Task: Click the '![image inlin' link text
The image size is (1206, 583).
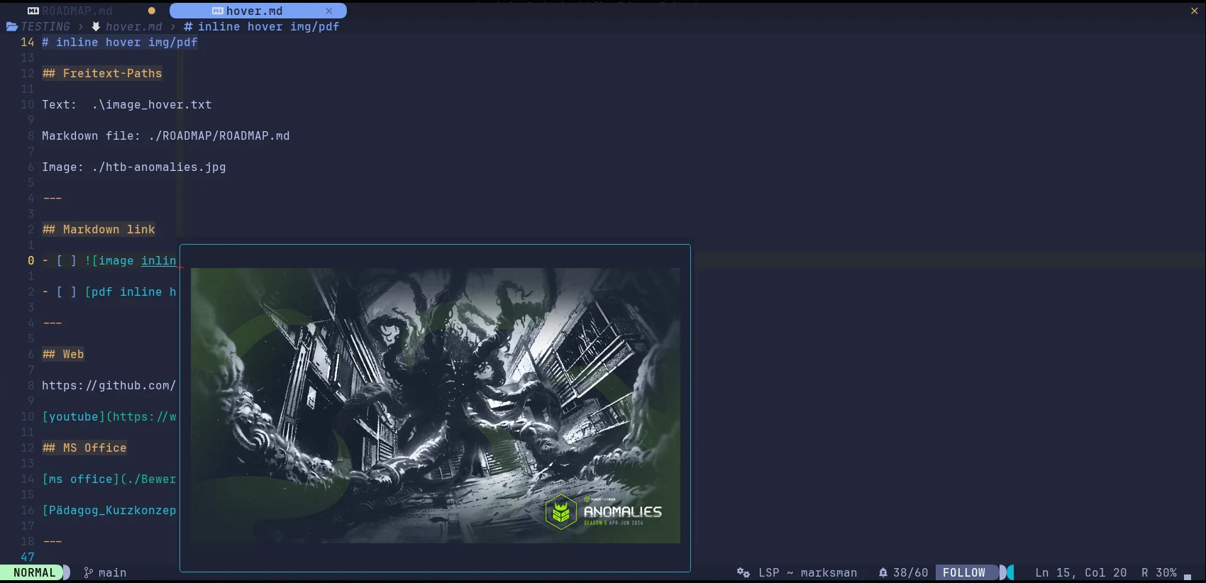Action: click(131, 260)
